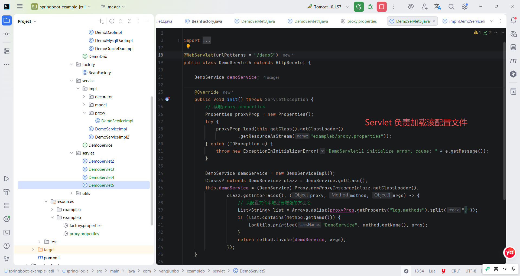Open the Run tool window
520x276 pixels.
tap(7, 179)
